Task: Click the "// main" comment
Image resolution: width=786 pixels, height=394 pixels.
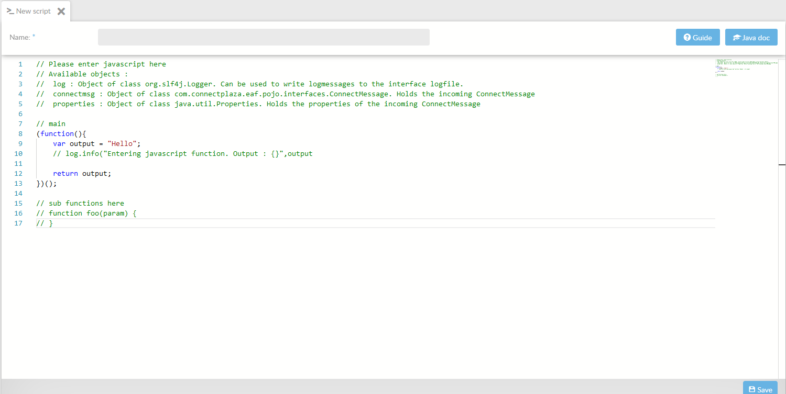Action: pyautogui.click(x=51, y=123)
